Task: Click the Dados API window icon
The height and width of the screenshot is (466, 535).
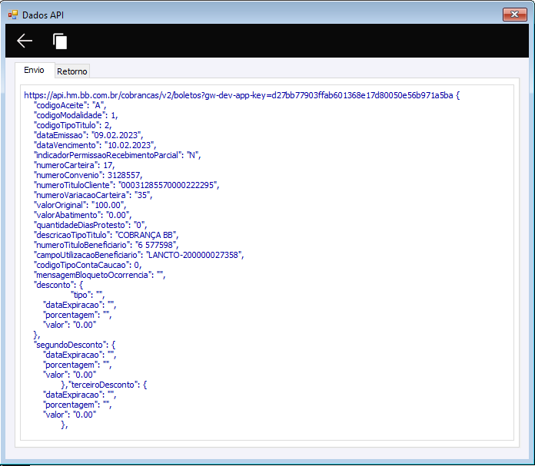Action: click(13, 15)
